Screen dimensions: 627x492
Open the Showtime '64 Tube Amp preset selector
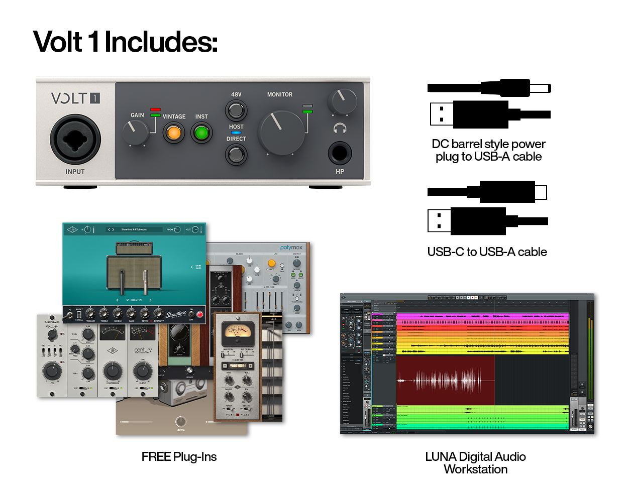(134, 229)
